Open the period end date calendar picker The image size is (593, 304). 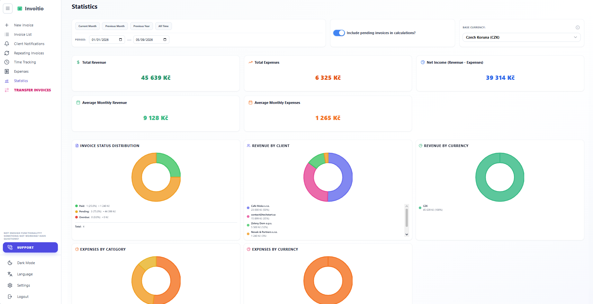(165, 40)
